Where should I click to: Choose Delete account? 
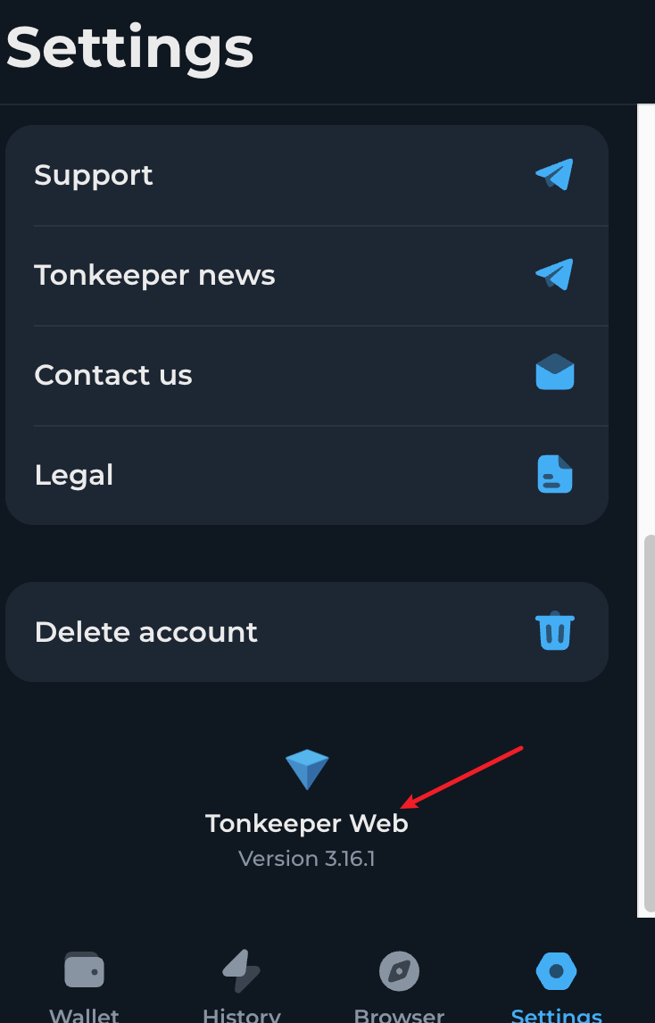pos(307,631)
